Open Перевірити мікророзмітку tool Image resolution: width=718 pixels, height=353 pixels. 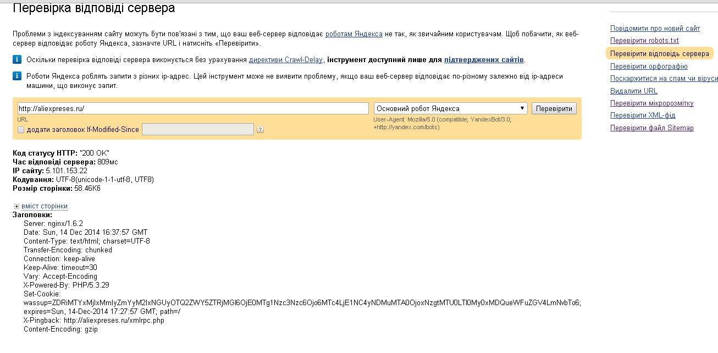point(651,103)
